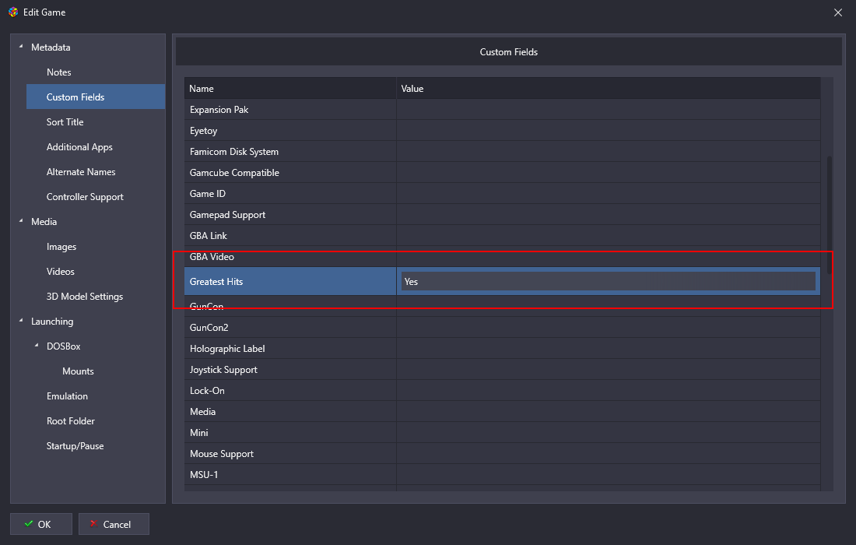Close the Edit Game dialog

tap(838, 12)
